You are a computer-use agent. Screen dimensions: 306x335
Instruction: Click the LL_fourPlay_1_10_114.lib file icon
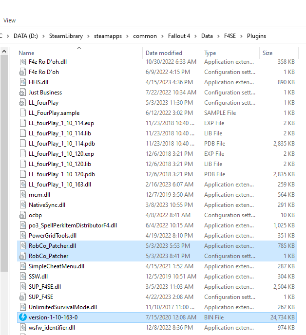pos(23,133)
